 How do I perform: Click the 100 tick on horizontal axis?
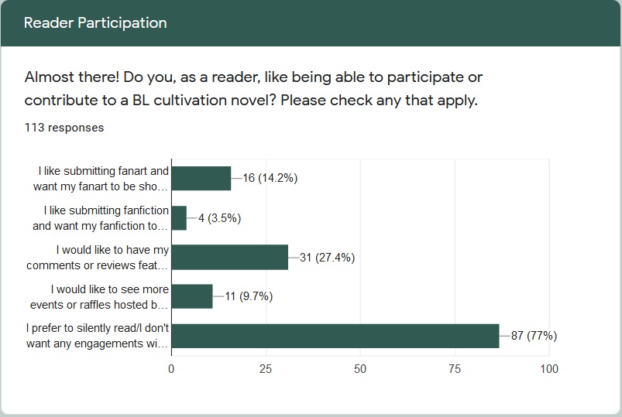(549, 369)
